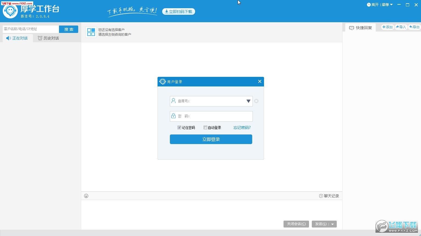Image resolution: width=421 pixels, height=236 pixels.
Task: Click the 厚学工作台 logo icon
Action: point(10,12)
